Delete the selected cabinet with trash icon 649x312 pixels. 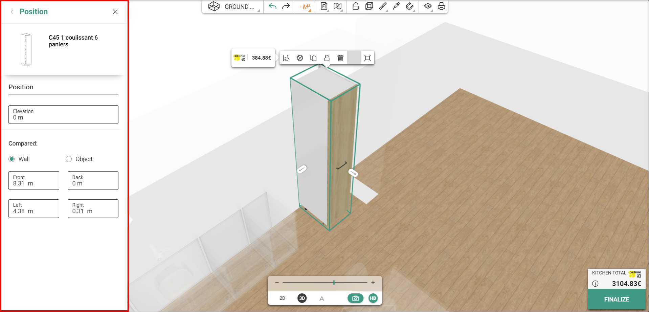[340, 58]
